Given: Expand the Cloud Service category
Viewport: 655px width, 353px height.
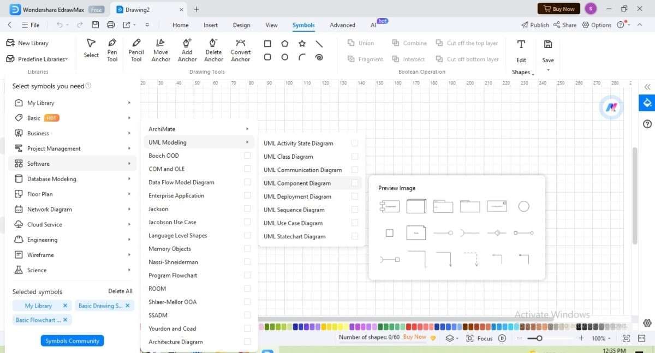Looking at the screenshot, I should click(72, 224).
